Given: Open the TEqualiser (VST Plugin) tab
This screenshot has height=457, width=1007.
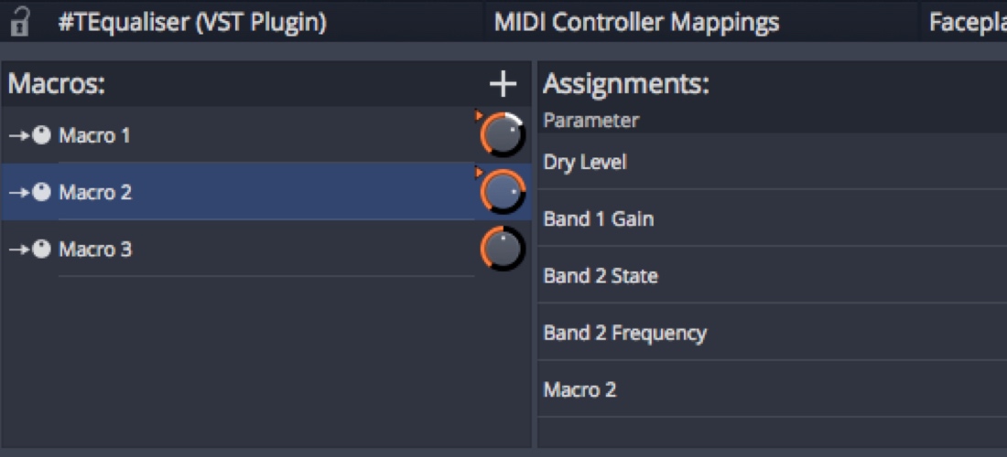Looking at the screenshot, I should (191, 22).
